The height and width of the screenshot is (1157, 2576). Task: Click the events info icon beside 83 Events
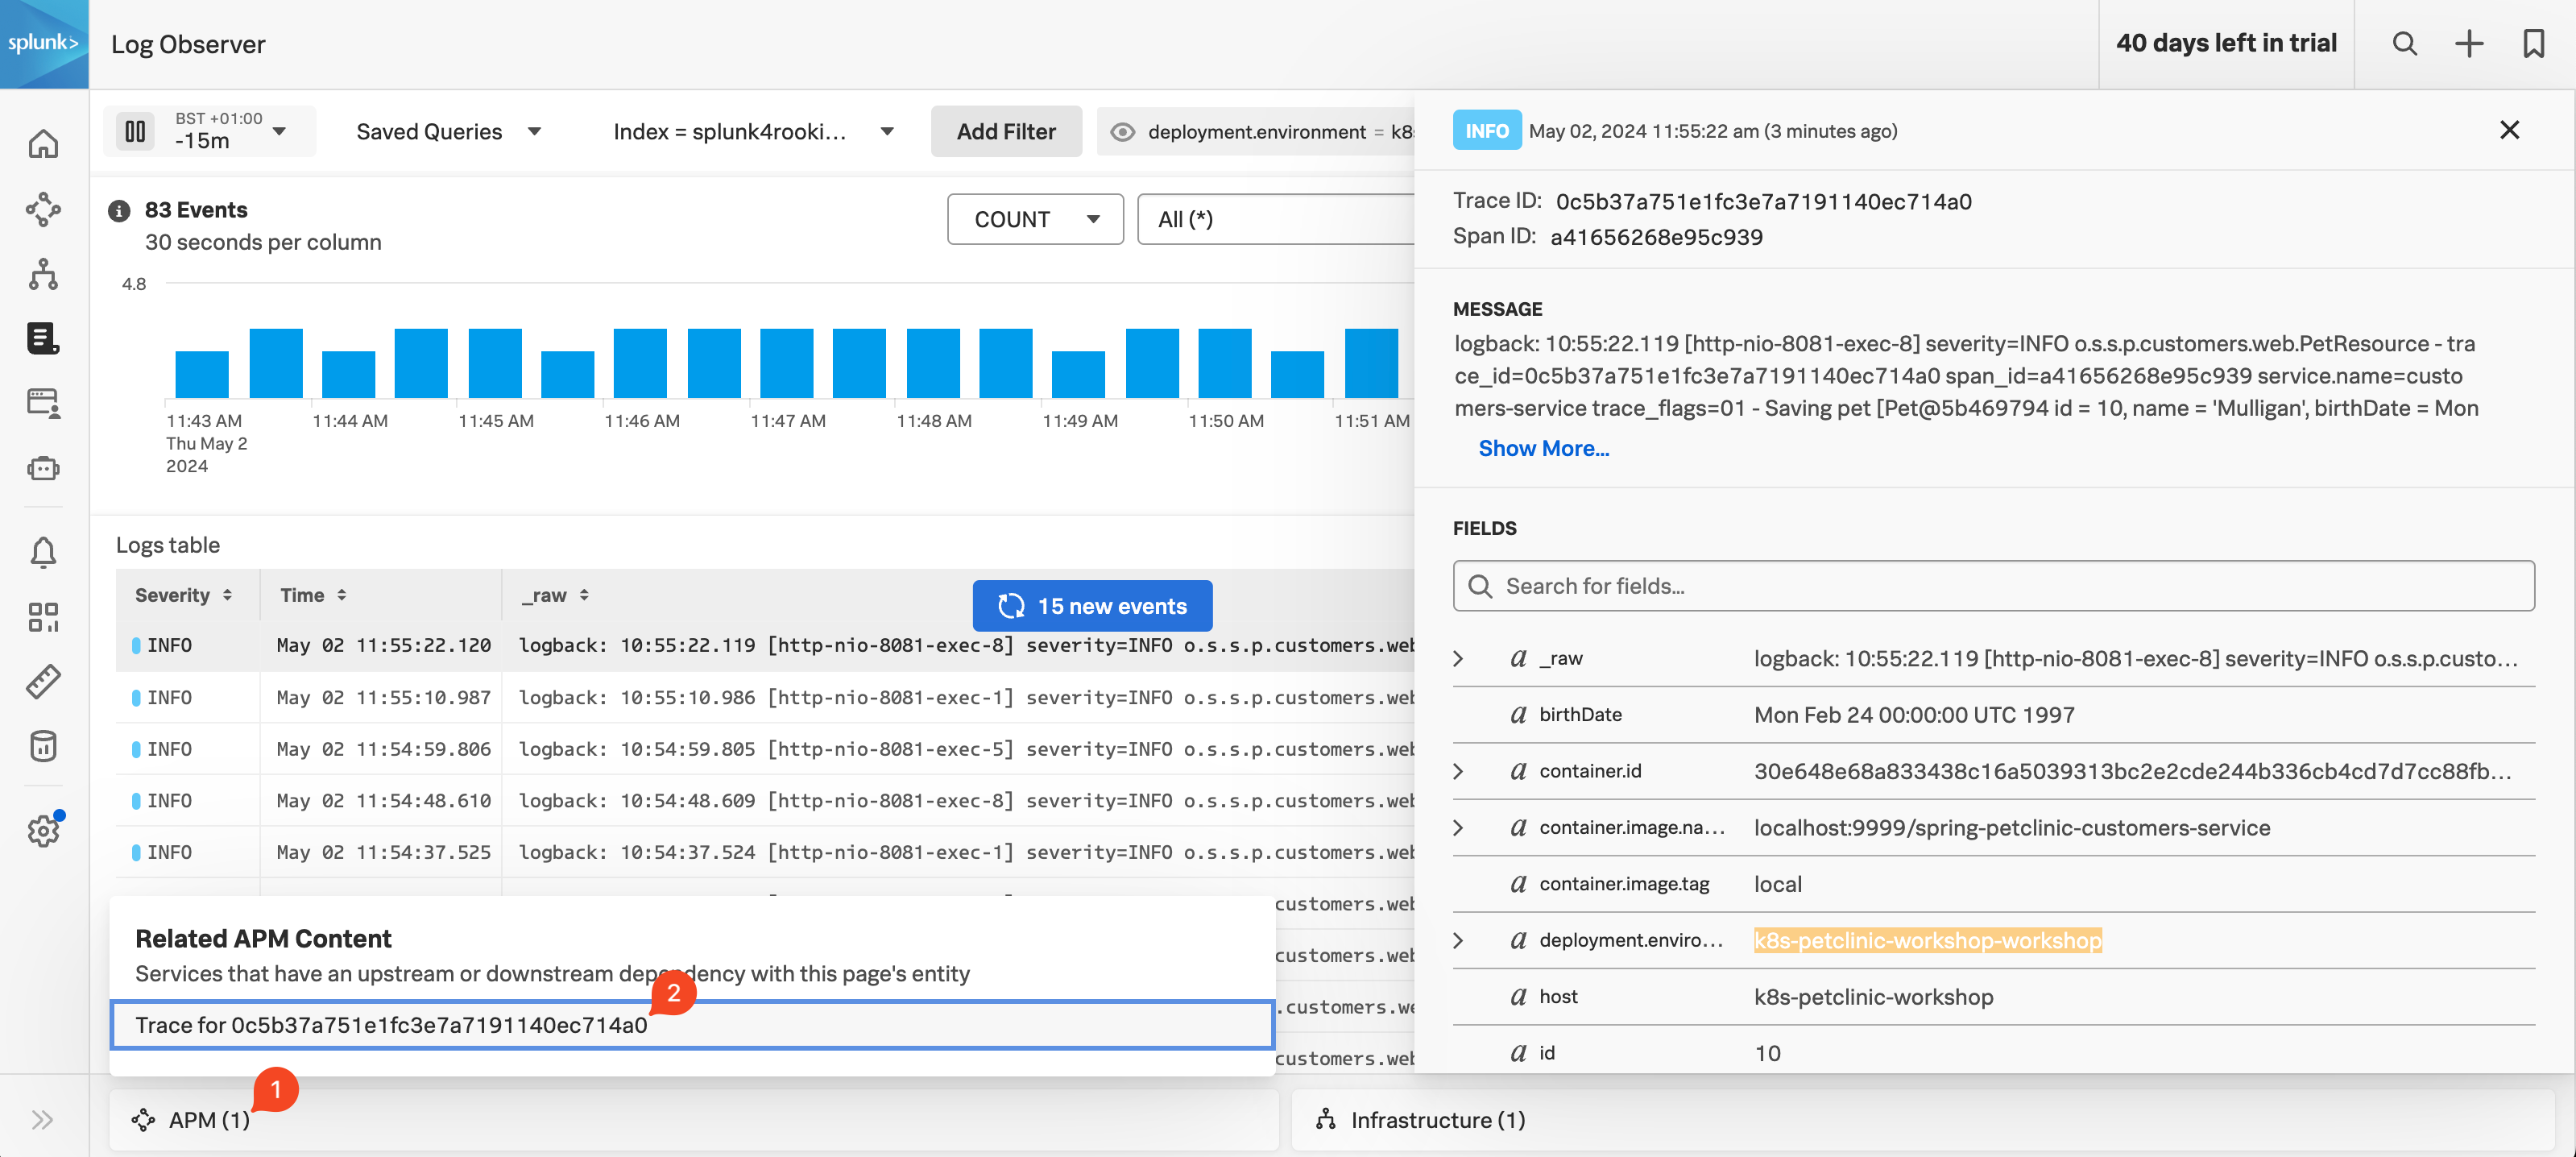tap(119, 210)
